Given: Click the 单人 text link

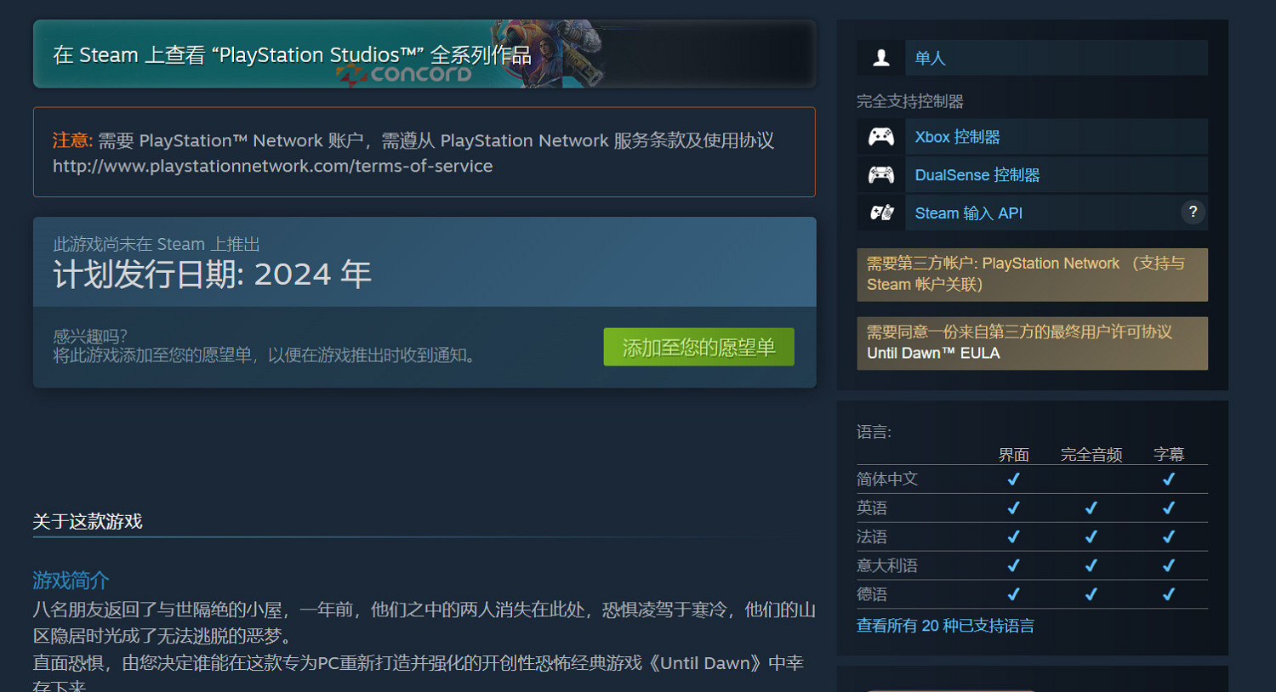Looking at the screenshot, I should coord(931,57).
